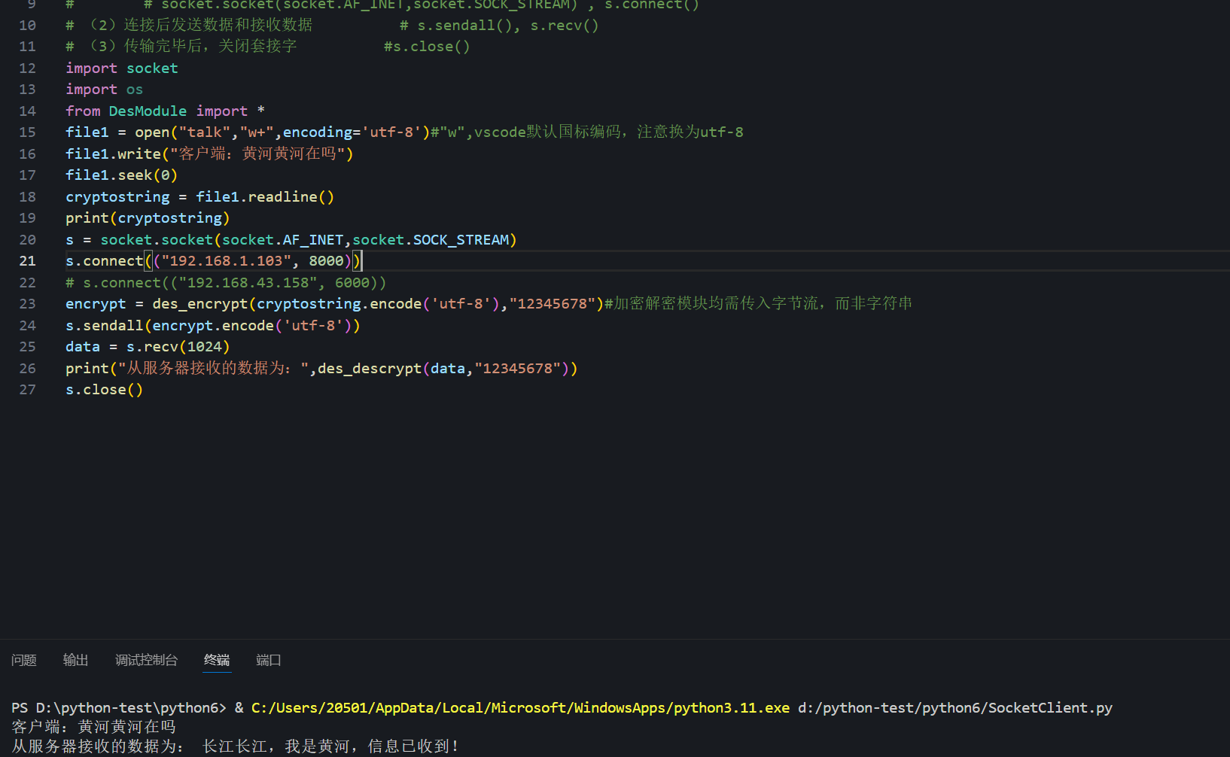Click the "des_encrypt" function call
Viewport: 1230px width, 757px height.
click(200, 304)
